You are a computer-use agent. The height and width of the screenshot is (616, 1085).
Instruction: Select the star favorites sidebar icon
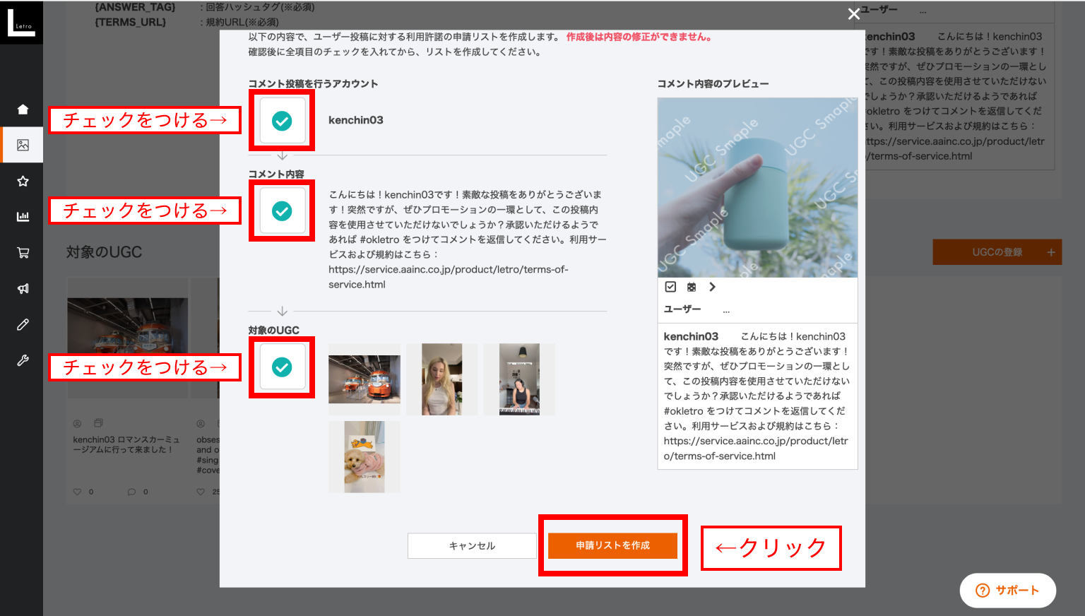click(23, 181)
